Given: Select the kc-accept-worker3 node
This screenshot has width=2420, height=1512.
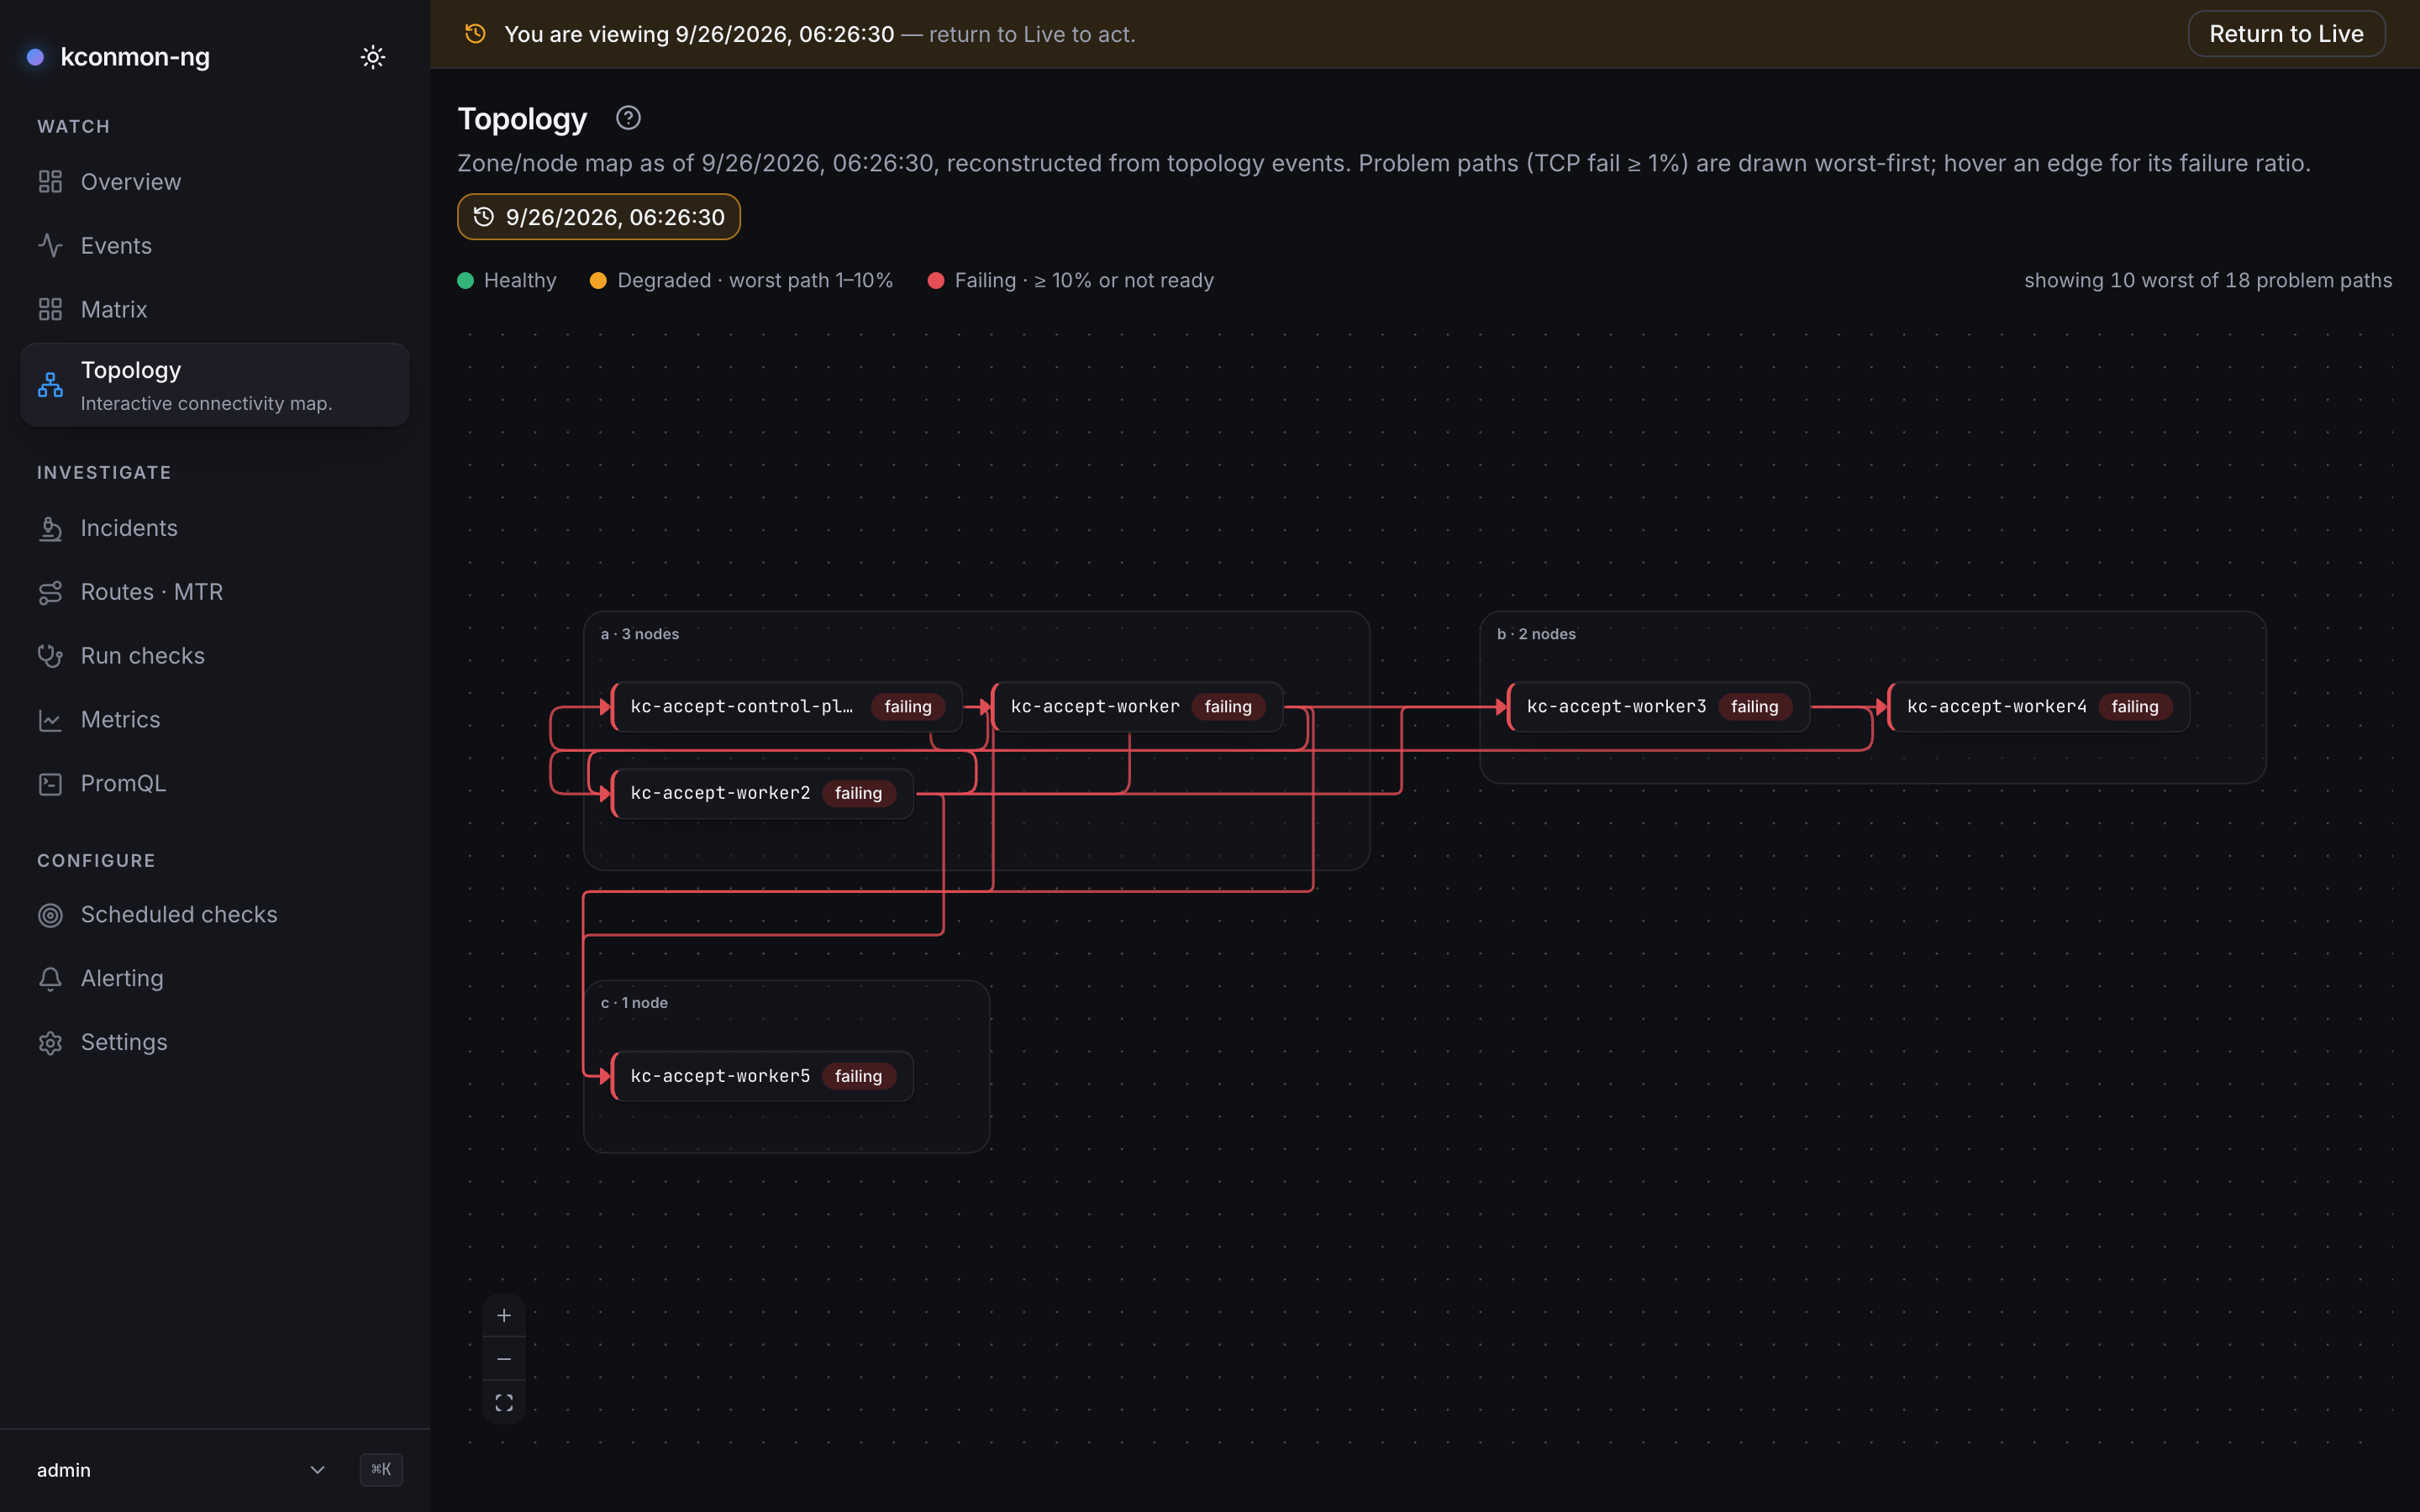Looking at the screenshot, I should 1659,707.
